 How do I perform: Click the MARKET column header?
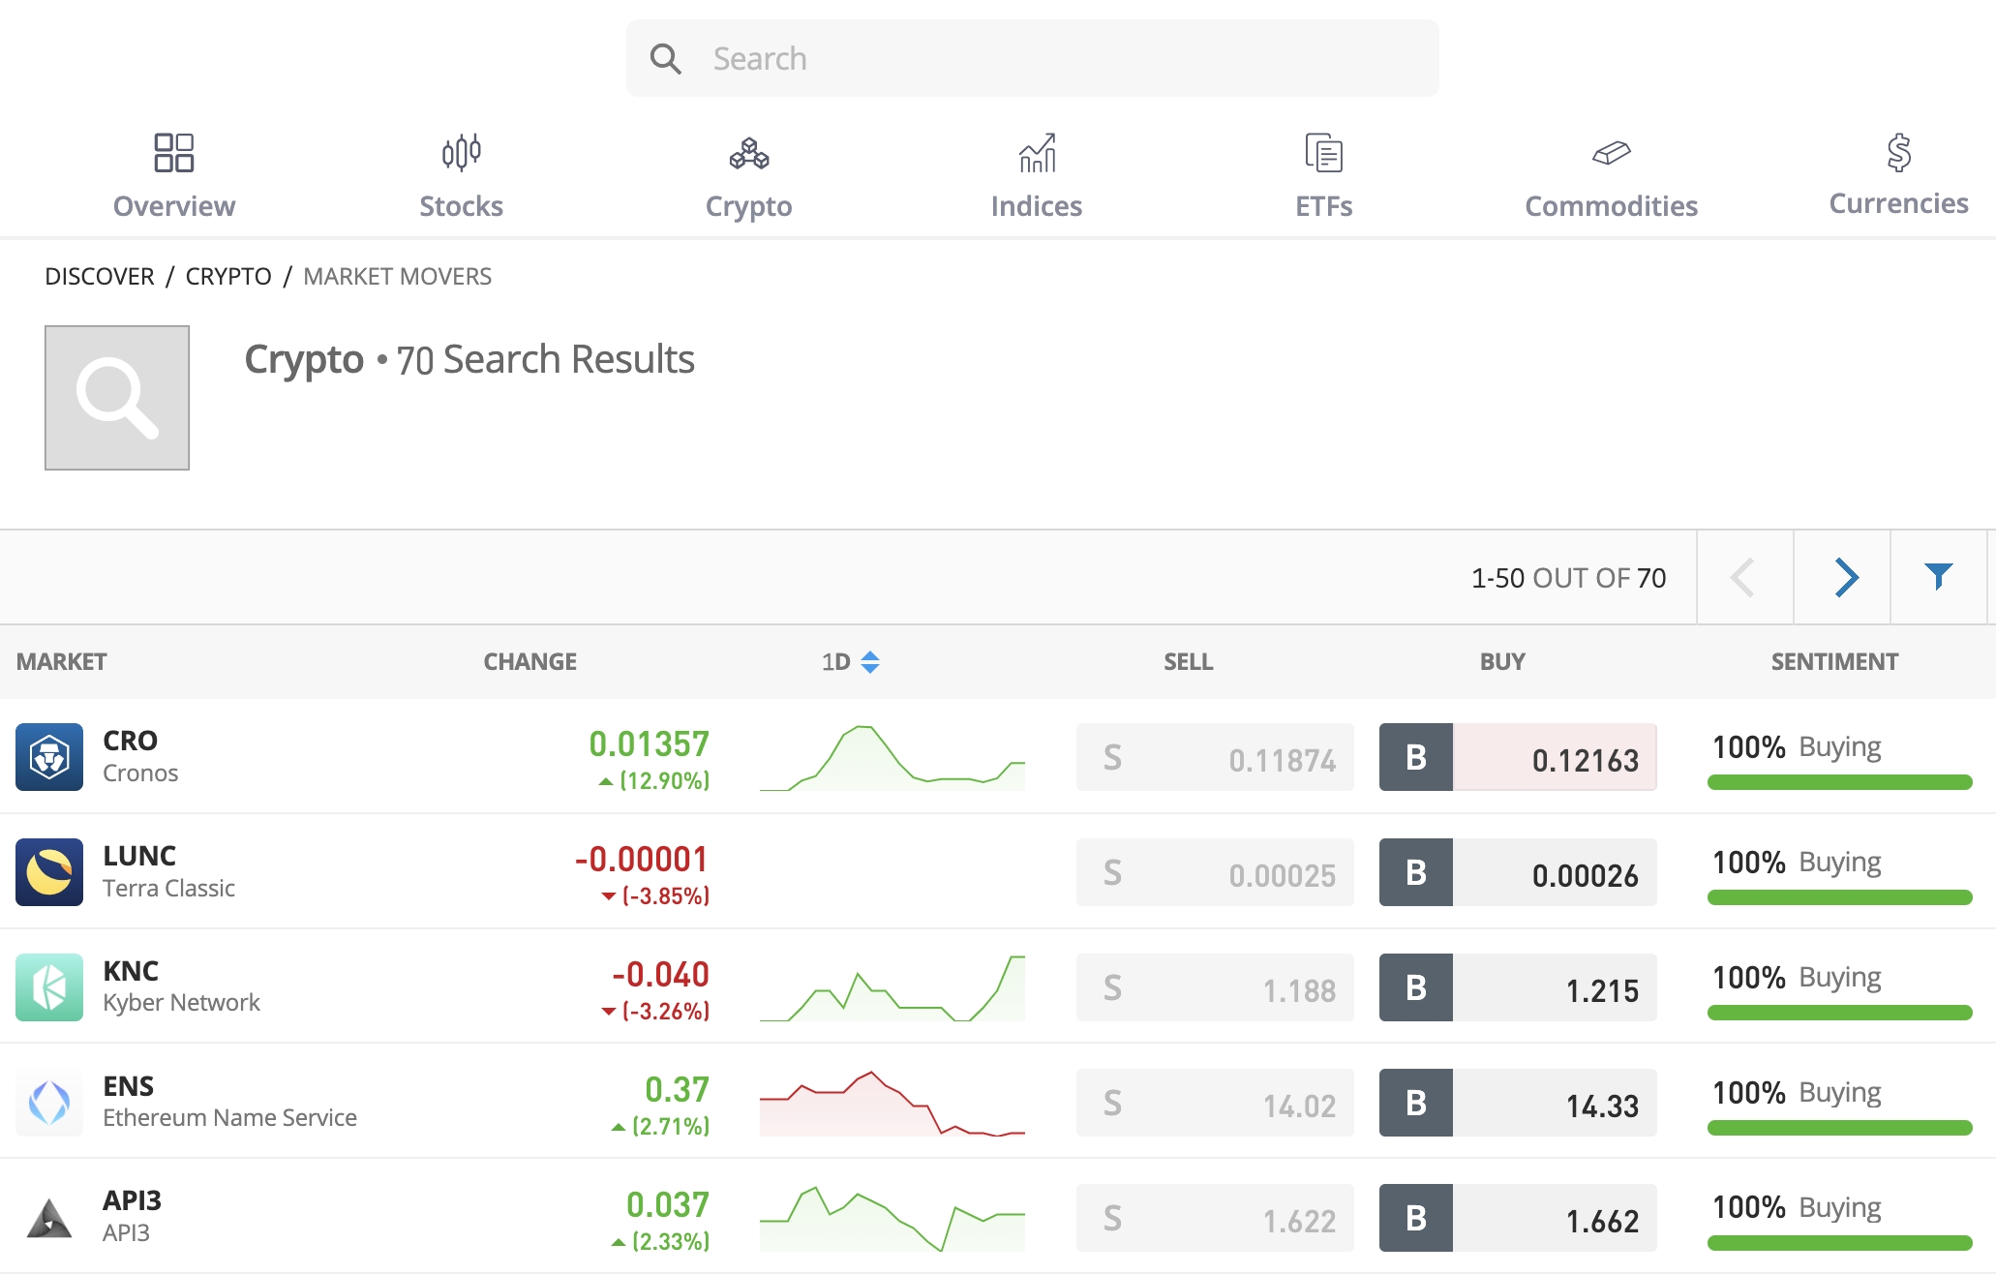62,662
